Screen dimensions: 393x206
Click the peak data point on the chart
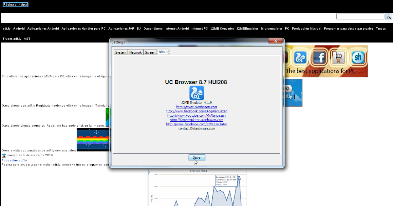[239, 177]
